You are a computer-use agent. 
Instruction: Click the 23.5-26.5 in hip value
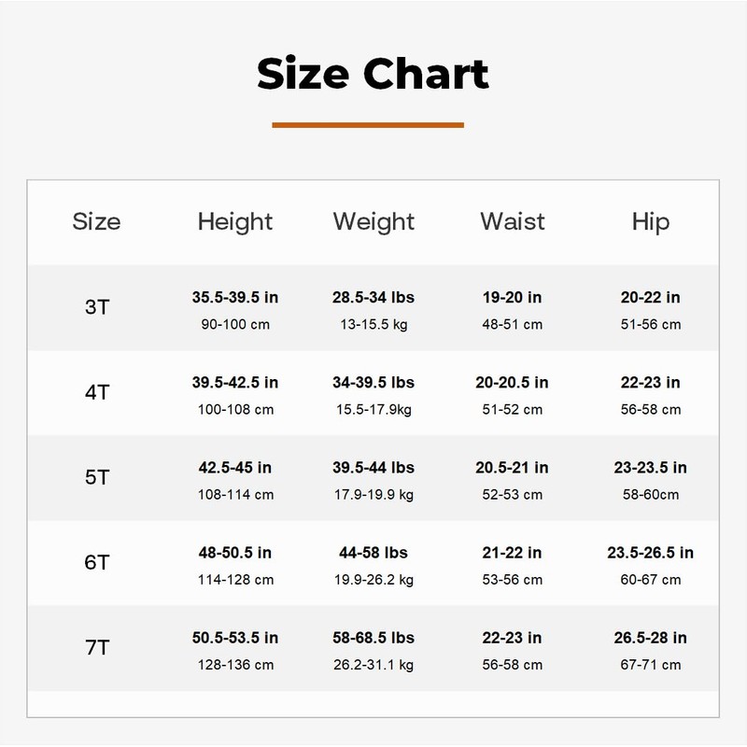coord(650,553)
